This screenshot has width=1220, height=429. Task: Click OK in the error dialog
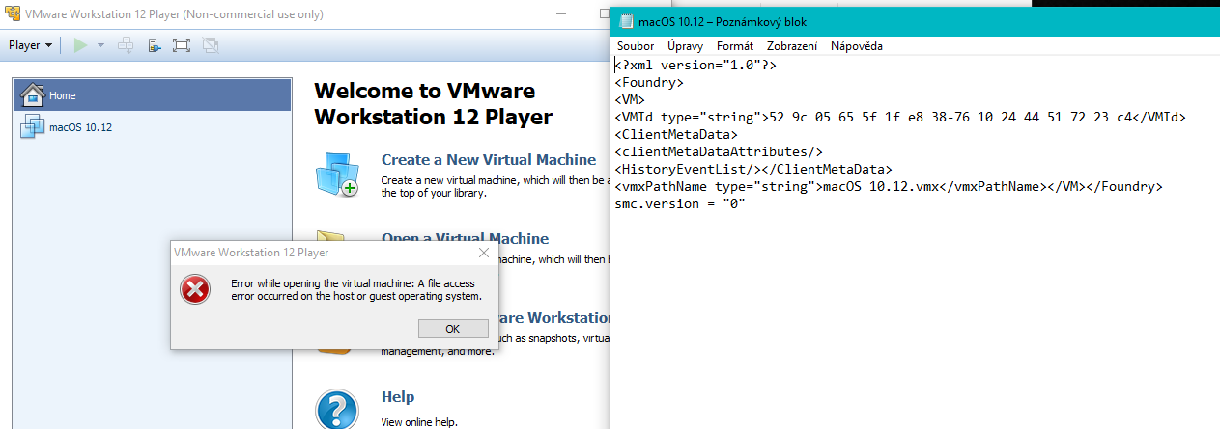pyautogui.click(x=453, y=328)
